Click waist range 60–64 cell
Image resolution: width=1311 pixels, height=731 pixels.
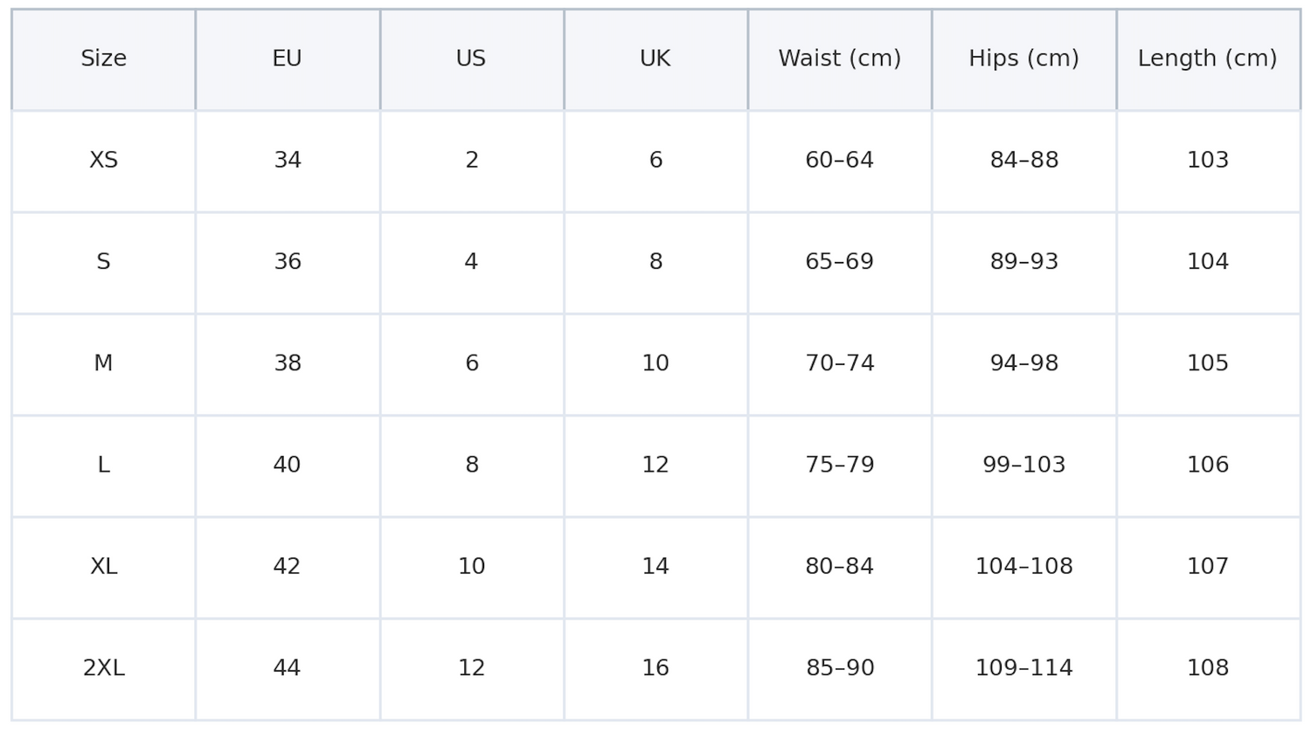pyautogui.click(x=839, y=161)
